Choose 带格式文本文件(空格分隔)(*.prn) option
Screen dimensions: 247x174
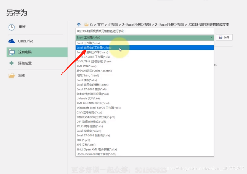[x=145, y=117]
